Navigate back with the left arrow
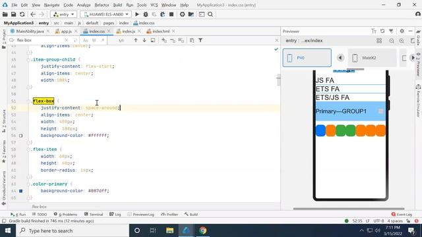422x237 pixels. tap(33, 14)
